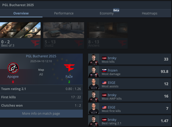This screenshot has width=172, height=127.
Task: Click the US flag in Most first kills row
Action: (104, 107)
